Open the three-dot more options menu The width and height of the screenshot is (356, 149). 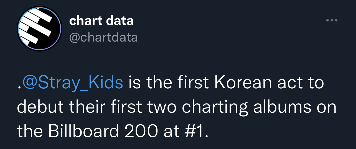click(x=332, y=20)
